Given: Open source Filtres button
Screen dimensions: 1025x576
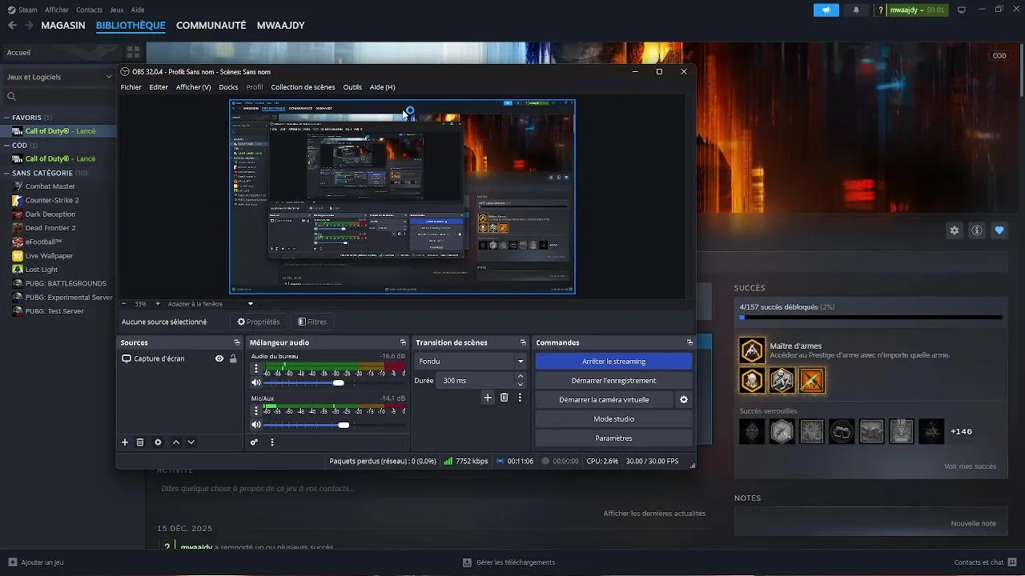Looking at the screenshot, I should (x=312, y=322).
